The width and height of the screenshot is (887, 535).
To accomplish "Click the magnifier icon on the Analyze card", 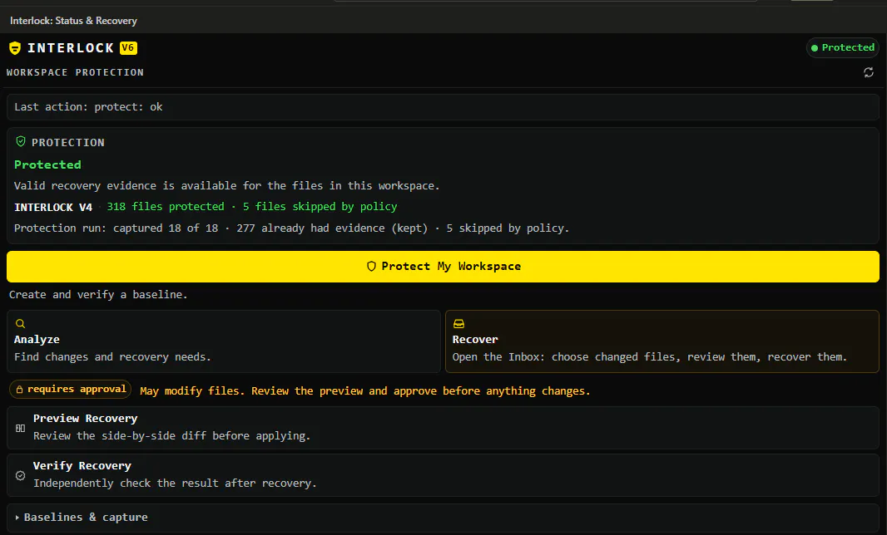I will point(20,324).
